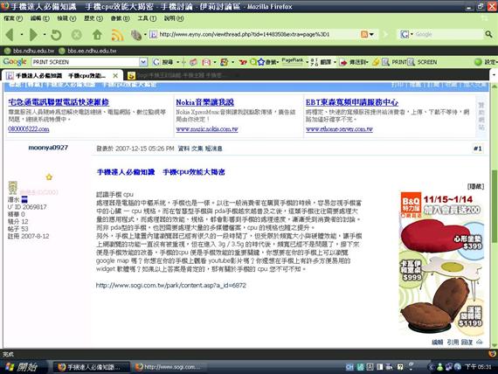Viewport: 498px width, 374px height.
Task: Open the feed dropdown in the address bar
Action: coord(371,34)
